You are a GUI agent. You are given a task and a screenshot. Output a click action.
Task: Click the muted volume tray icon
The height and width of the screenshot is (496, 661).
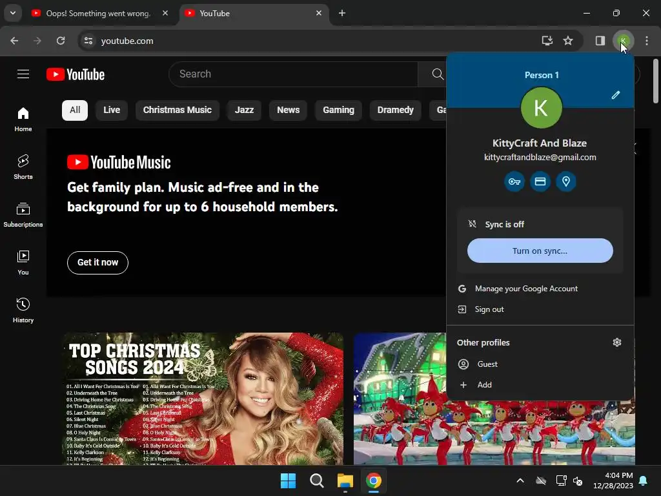[x=578, y=480]
